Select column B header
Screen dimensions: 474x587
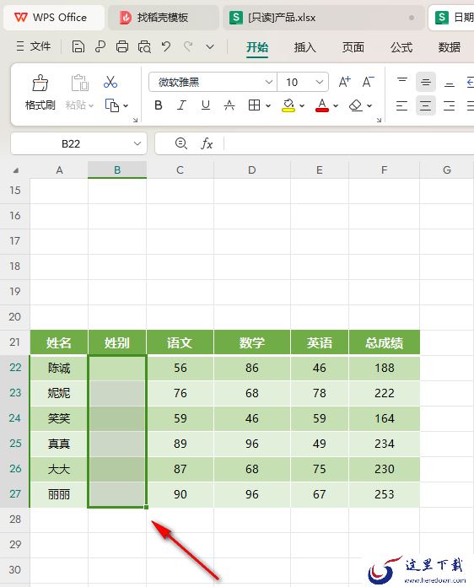click(117, 170)
